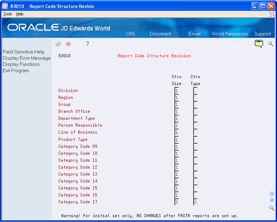
Task: Select Field Sensitive Help
Action: (24, 52)
